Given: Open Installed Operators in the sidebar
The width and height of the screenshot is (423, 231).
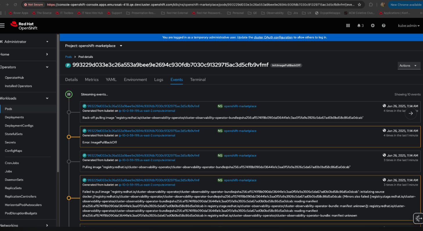Looking at the screenshot, I should tap(18, 86).
